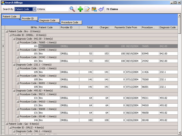Click the fourth toolbar icon with folder
Viewport: 182px width, 136px height.
pyautogui.click(x=94, y=9)
